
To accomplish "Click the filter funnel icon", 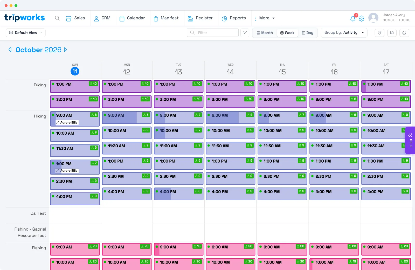I will pos(245,33).
